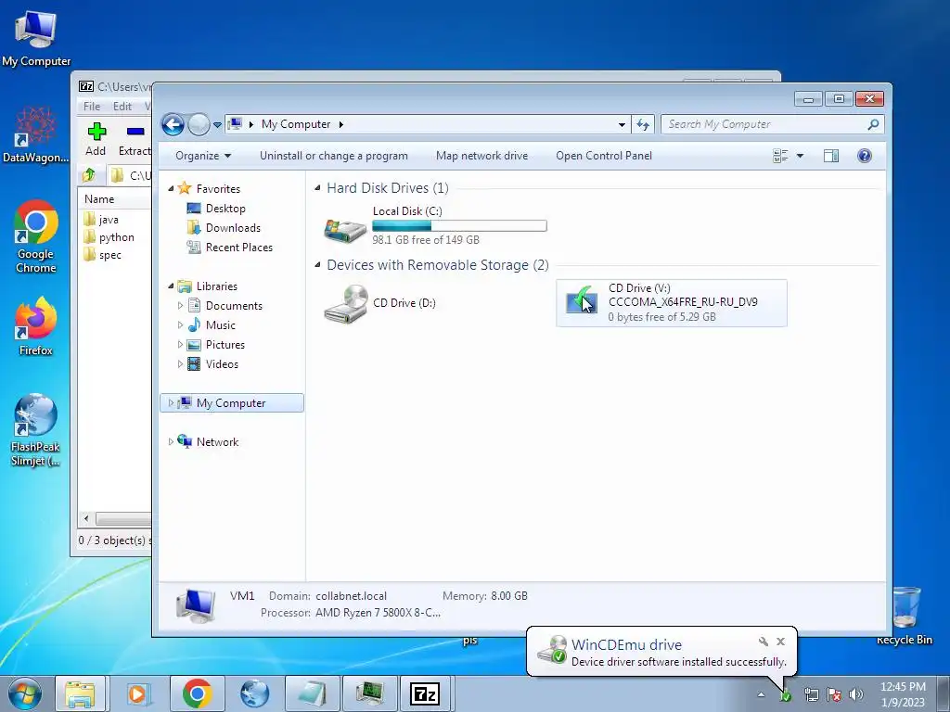The height and width of the screenshot is (712, 950).
Task: Open notepad-like taskbar icon
Action: tap(313, 693)
